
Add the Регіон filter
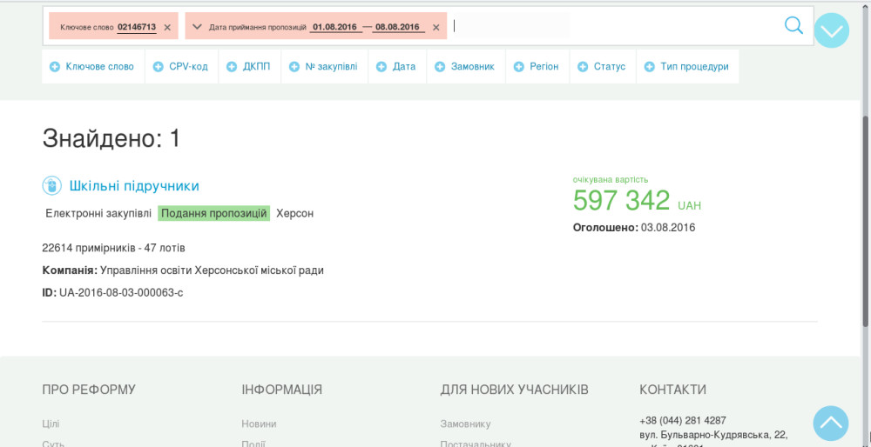[537, 67]
